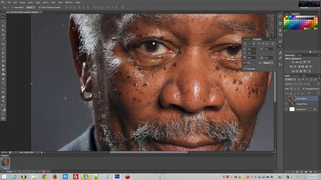The image size is (321, 180).
Task: Delete layer using the trash icon
Action: [x=315, y=172]
